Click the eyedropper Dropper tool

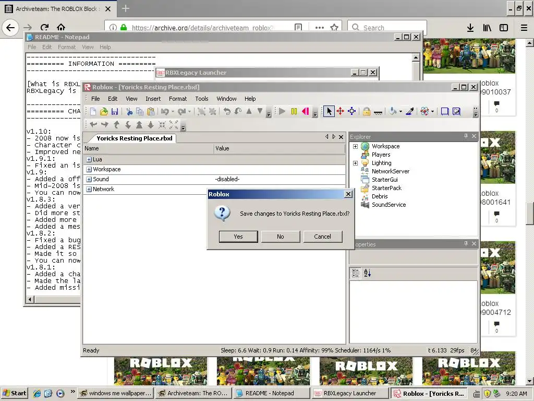point(410,111)
